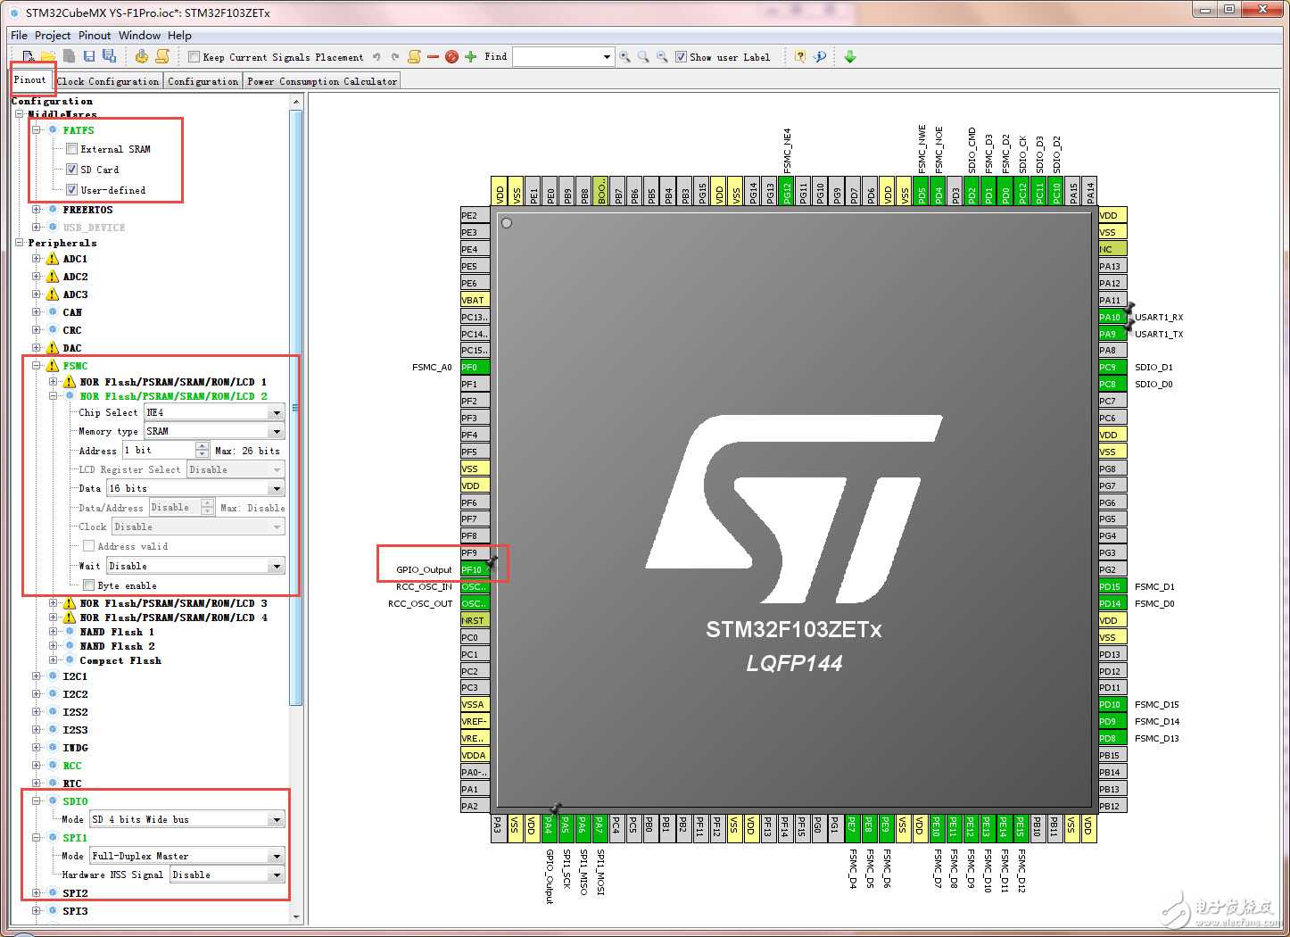
Task: Enable Keep Current Signals Placement checkbox
Action: point(194,57)
